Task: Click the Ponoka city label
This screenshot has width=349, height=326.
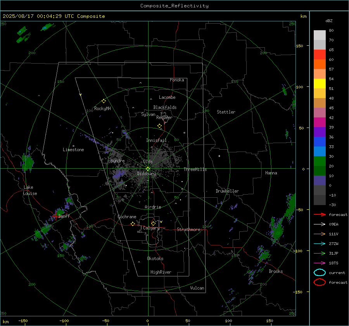Action: point(177,80)
